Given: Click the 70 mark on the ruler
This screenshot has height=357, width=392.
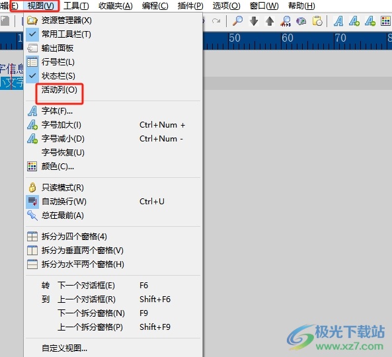Looking at the screenshot, I should (x=340, y=38).
